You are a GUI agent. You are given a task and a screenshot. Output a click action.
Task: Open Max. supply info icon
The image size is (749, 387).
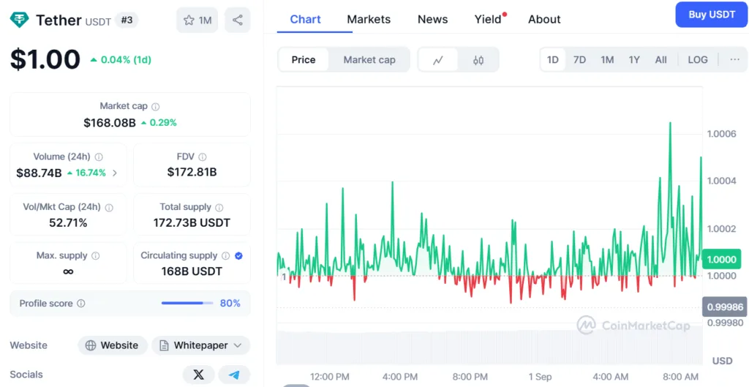point(96,255)
